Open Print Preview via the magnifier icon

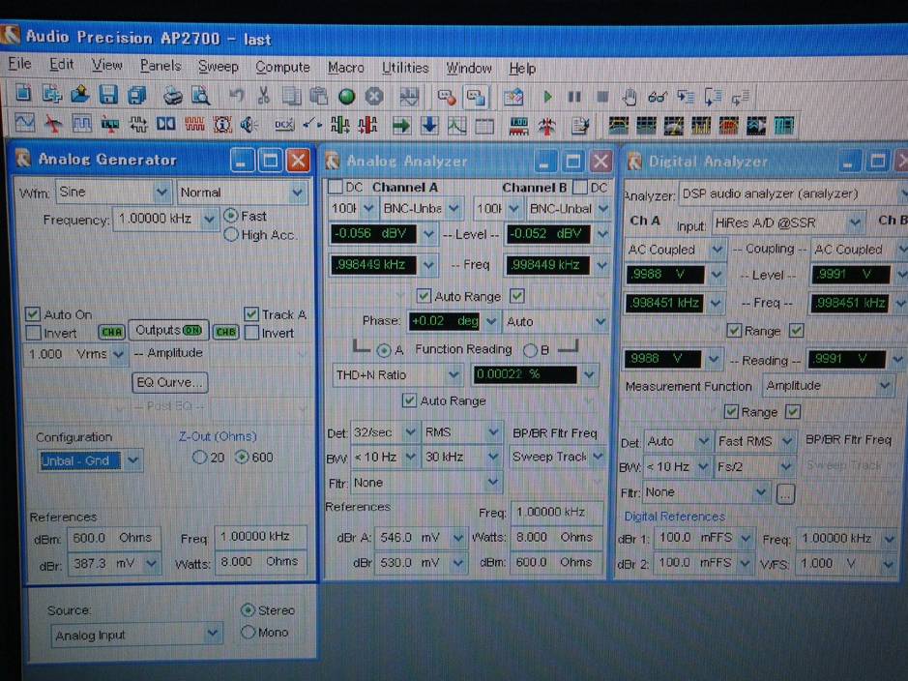tap(200, 95)
